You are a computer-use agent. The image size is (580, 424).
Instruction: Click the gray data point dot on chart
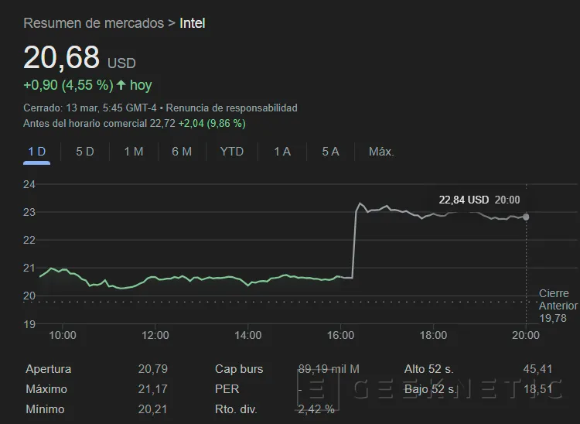click(x=526, y=217)
